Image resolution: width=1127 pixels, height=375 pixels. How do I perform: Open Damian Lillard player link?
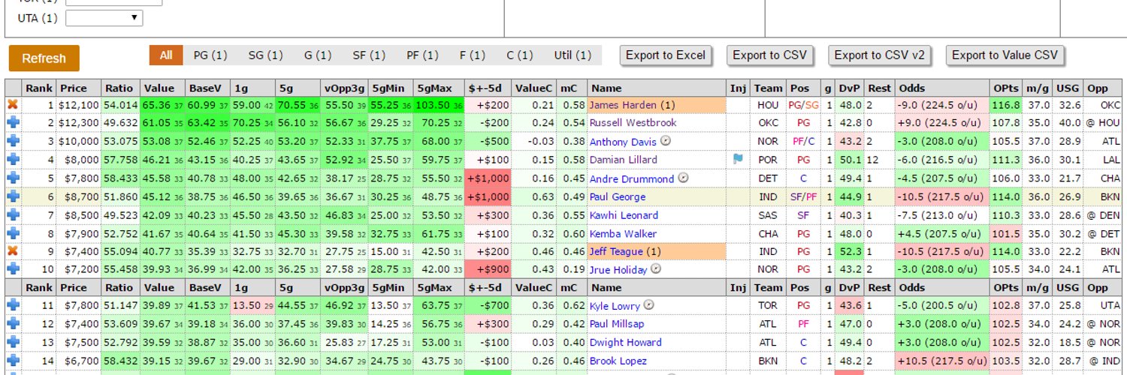click(623, 160)
